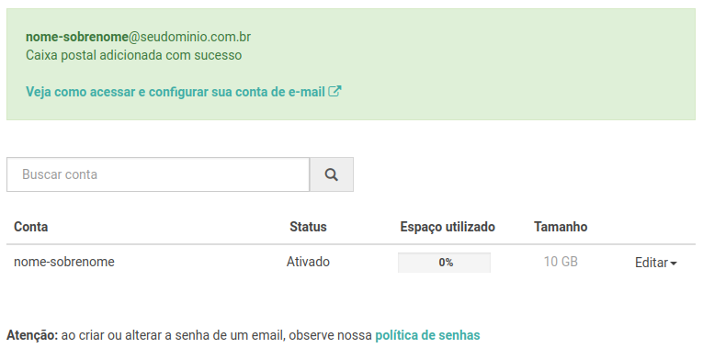
Task: Click the caret arrow next to Editar
Action: pos(674,264)
